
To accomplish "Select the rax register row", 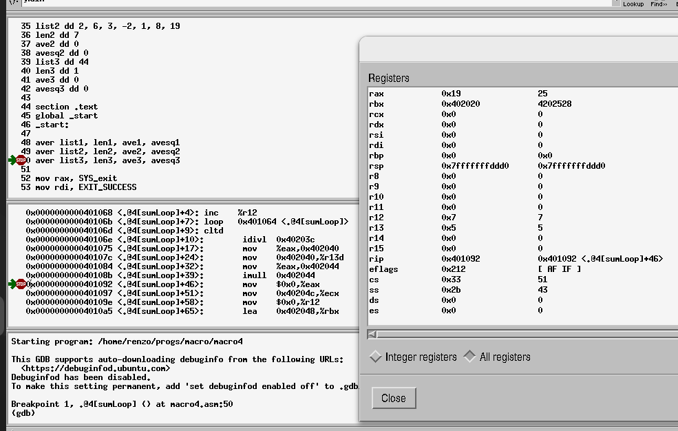I will click(523, 94).
